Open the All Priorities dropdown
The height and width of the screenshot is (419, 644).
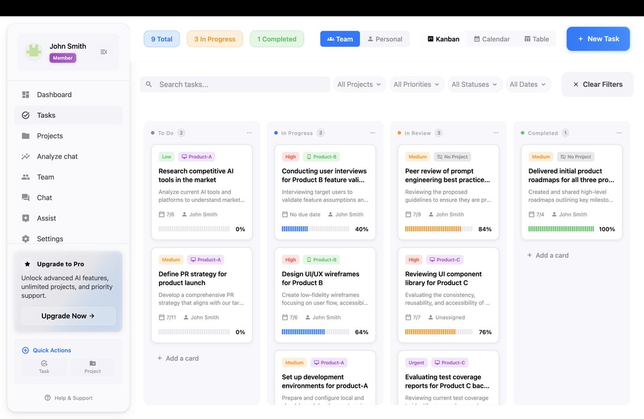(x=416, y=84)
